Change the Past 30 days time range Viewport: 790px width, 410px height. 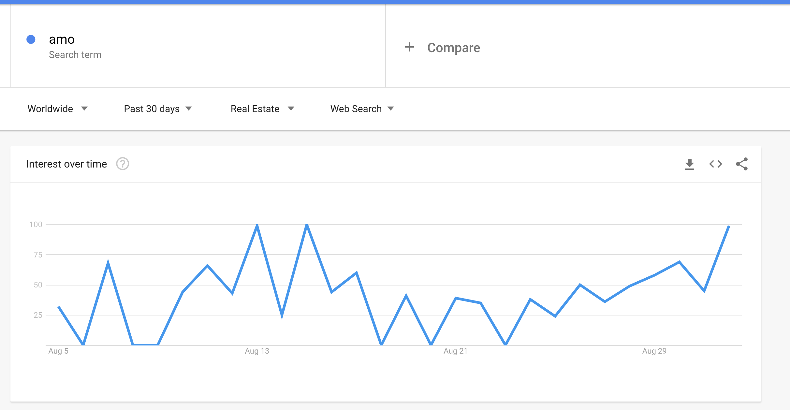pos(152,109)
